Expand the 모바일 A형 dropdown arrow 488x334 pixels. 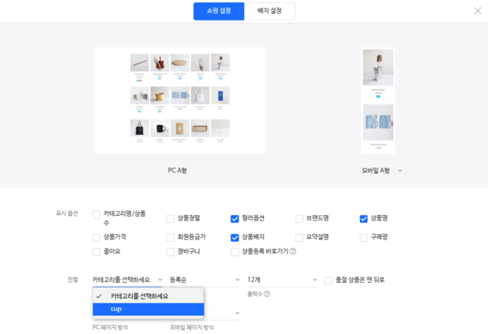(400, 171)
